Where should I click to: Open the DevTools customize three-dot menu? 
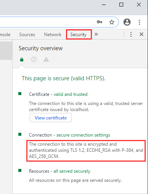tap(131, 34)
